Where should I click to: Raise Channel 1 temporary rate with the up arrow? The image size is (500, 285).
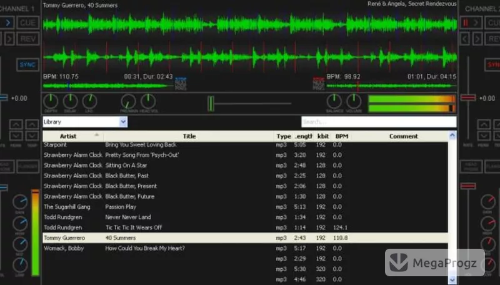click(x=32, y=124)
